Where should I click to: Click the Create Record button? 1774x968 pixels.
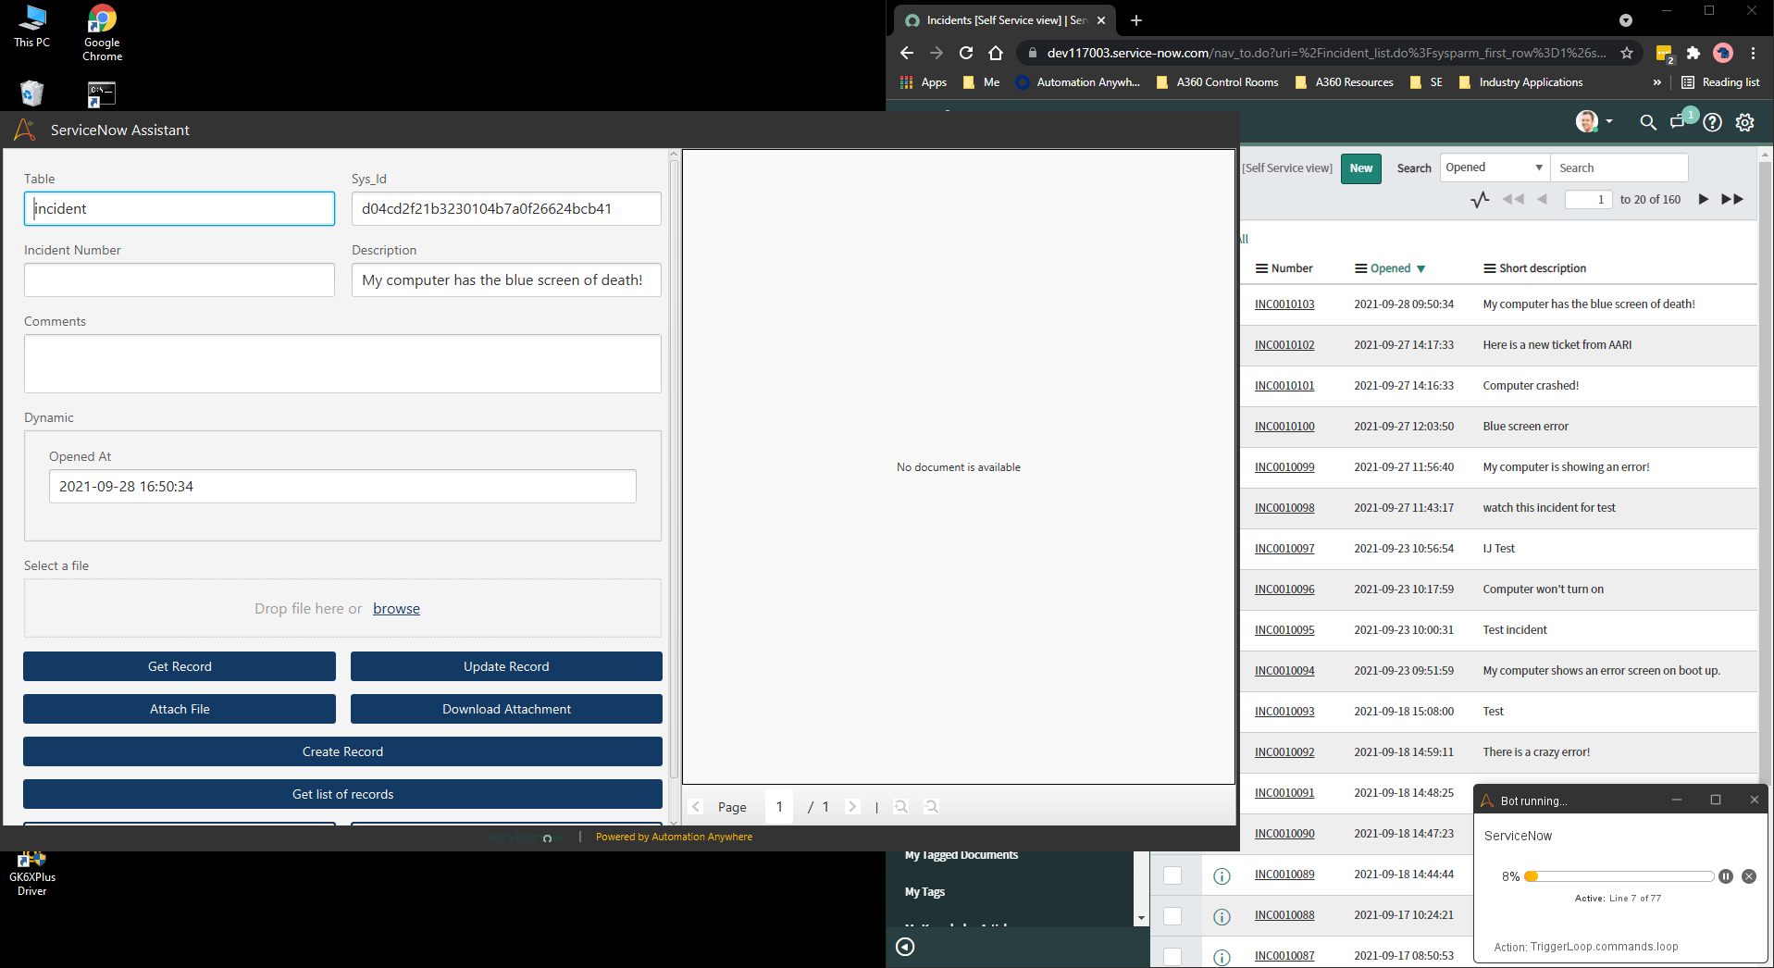point(342,751)
